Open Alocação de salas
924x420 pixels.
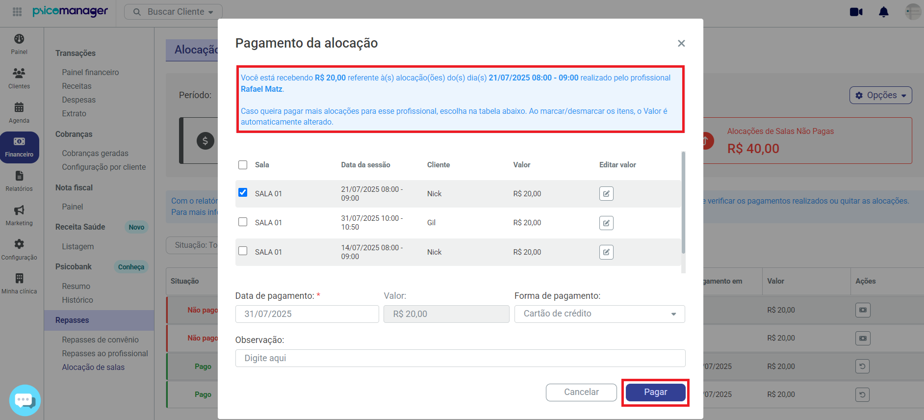pos(93,367)
